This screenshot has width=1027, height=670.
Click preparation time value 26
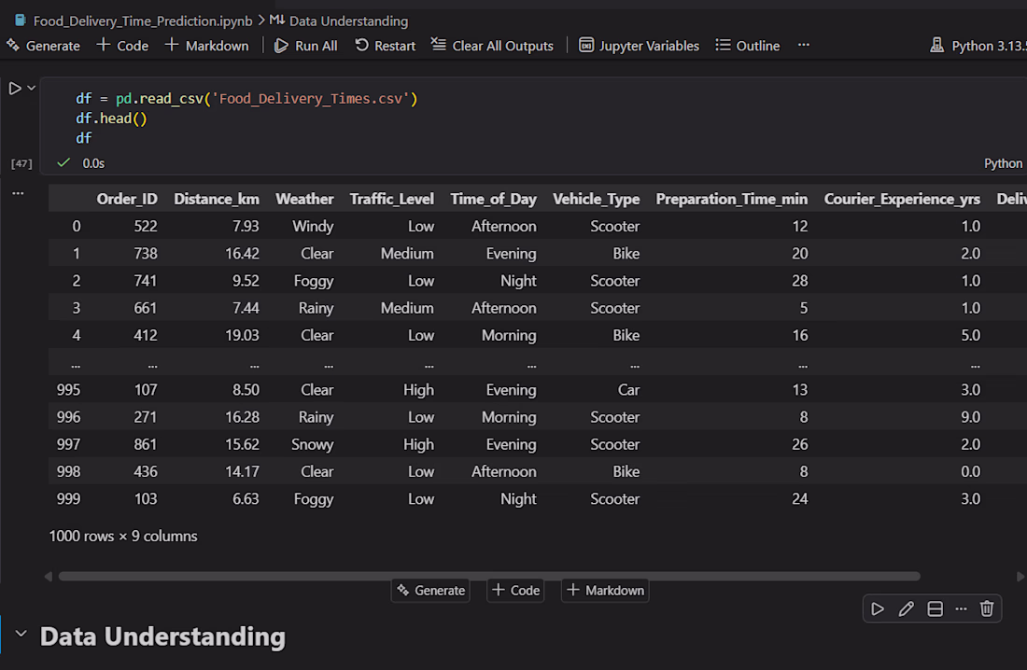pyautogui.click(x=800, y=445)
